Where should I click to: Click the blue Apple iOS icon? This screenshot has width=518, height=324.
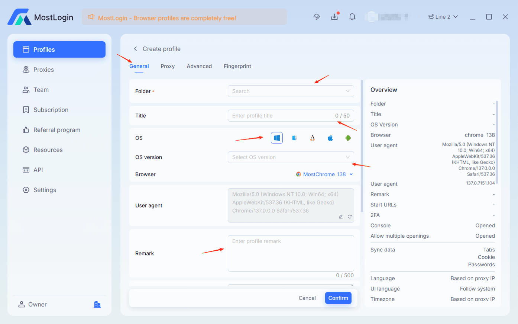coord(330,138)
